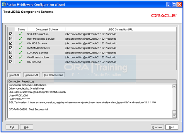Image resolution: width=184 pixels, height=133 pixels.
Task: Go back with the Previous button
Action: [x=157, y=127]
